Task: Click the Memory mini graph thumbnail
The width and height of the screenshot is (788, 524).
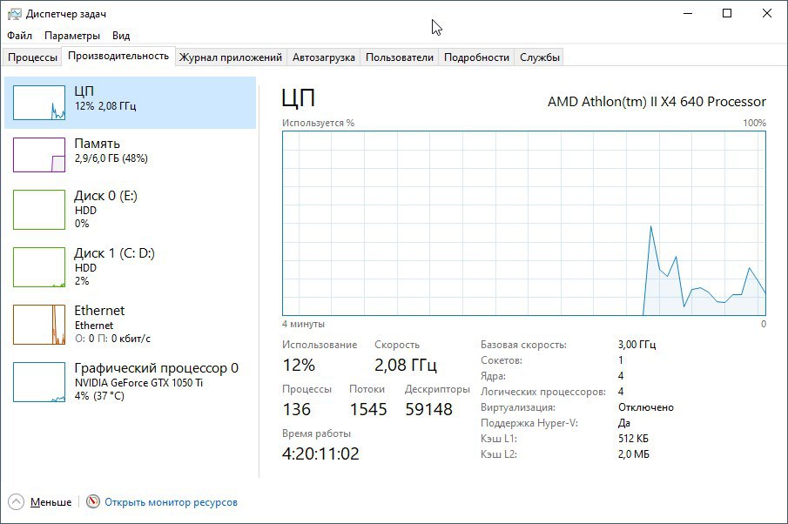Action: click(39, 155)
